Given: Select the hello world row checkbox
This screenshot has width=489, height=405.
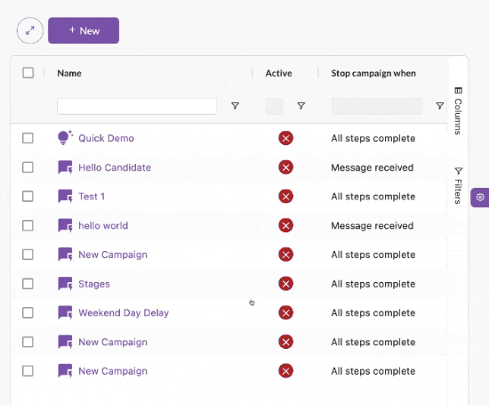Looking at the screenshot, I should [x=28, y=225].
